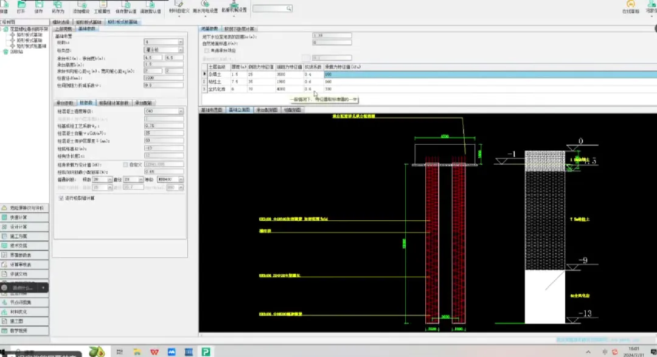Open 施工方案 sidebar item
This screenshot has width=657, height=357.
[24, 237]
